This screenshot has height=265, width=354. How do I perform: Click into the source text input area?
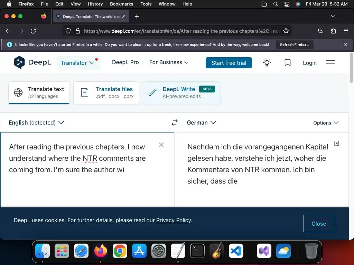click(87, 169)
